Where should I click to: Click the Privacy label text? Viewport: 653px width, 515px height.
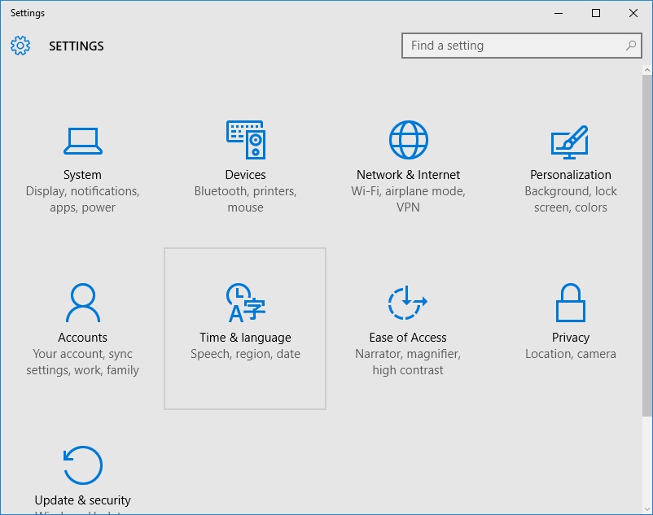(571, 338)
